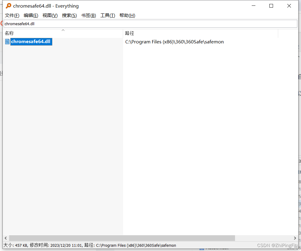301x251 pixels.
Task: Click the horizontal scrollbar thumb
Action: pos(122,238)
